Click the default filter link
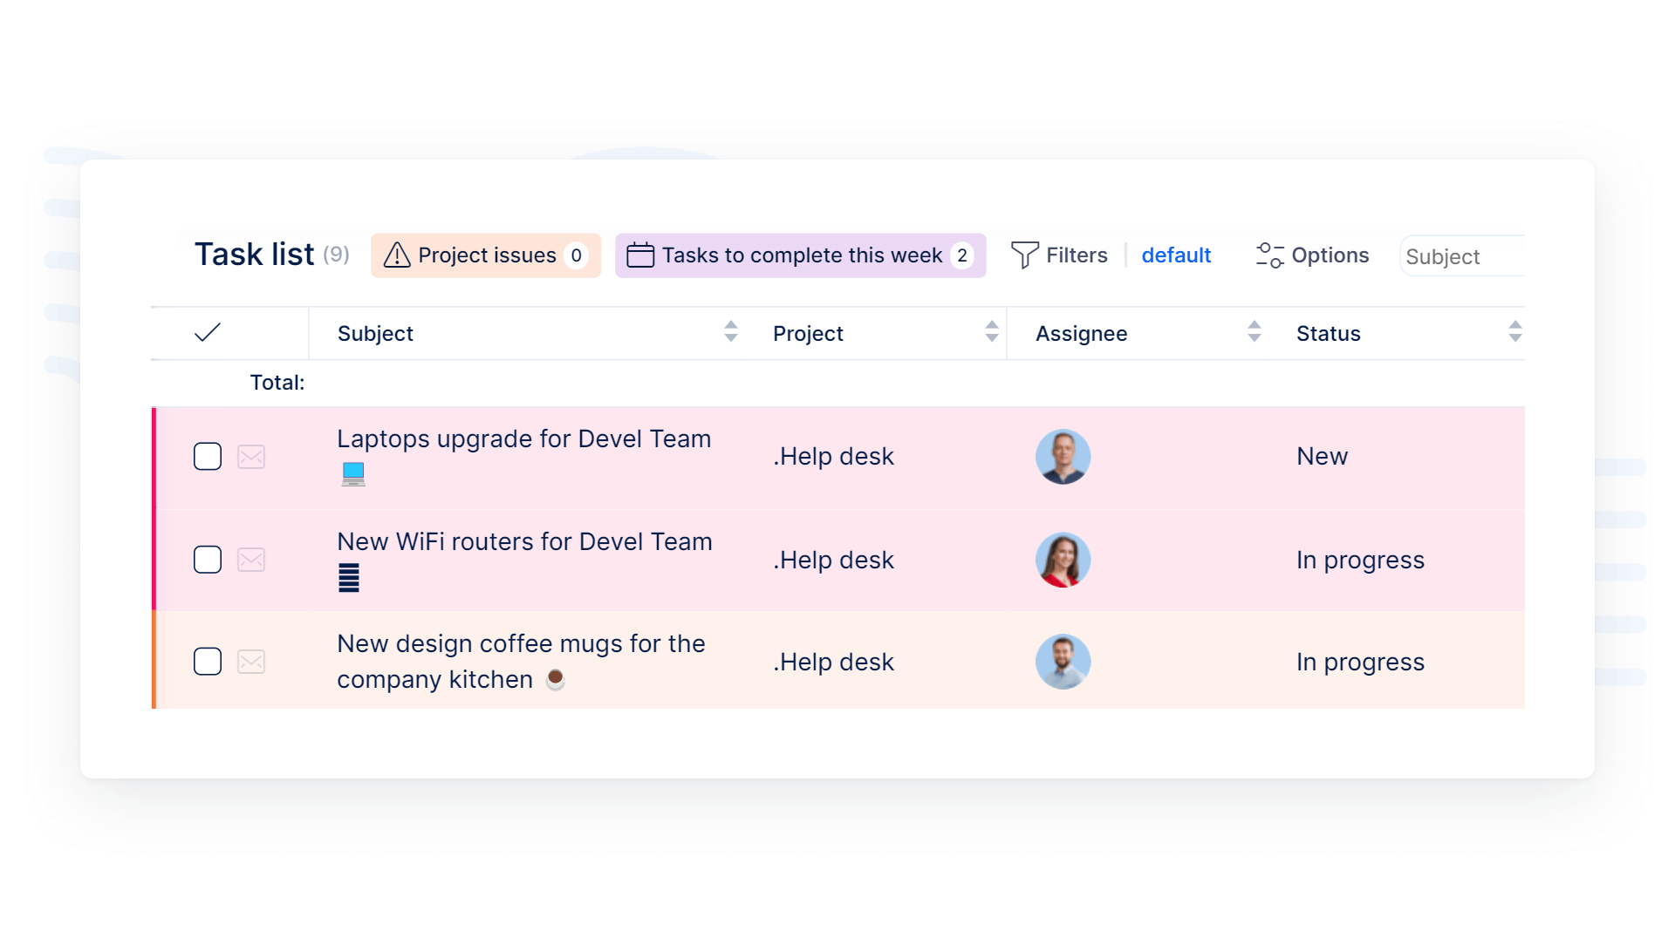 coord(1176,255)
